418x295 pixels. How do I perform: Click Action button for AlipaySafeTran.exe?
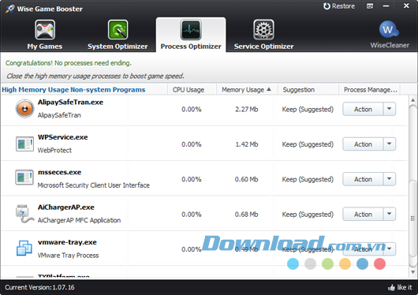[363, 109]
